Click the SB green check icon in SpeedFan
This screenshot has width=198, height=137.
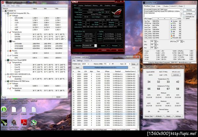point(172,34)
